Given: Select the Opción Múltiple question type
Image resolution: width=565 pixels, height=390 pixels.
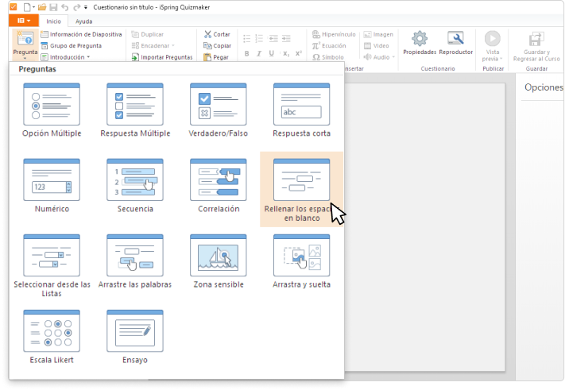Looking at the screenshot, I should coord(52,110).
